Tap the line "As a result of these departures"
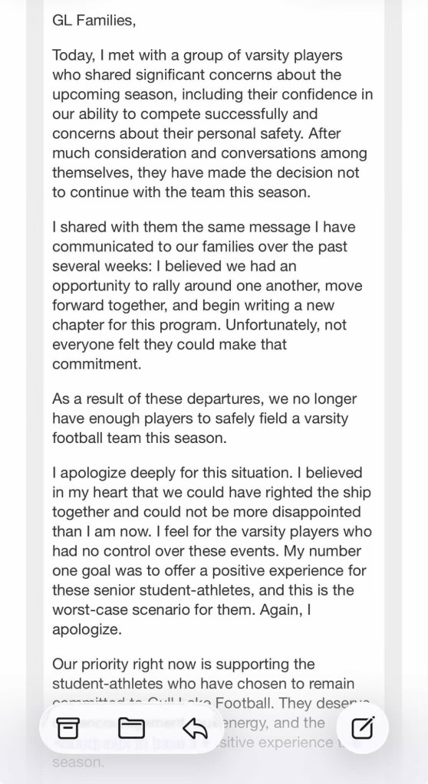This screenshot has height=784, width=428. tap(205, 399)
